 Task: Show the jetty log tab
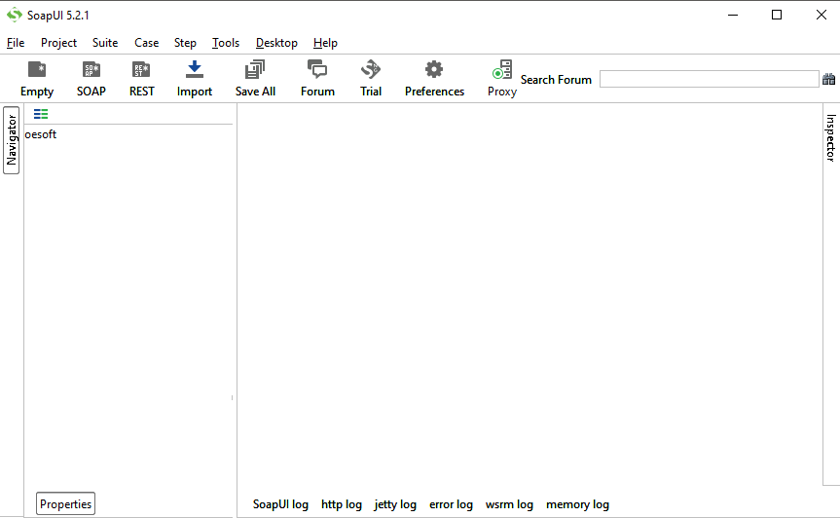tap(395, 504)
